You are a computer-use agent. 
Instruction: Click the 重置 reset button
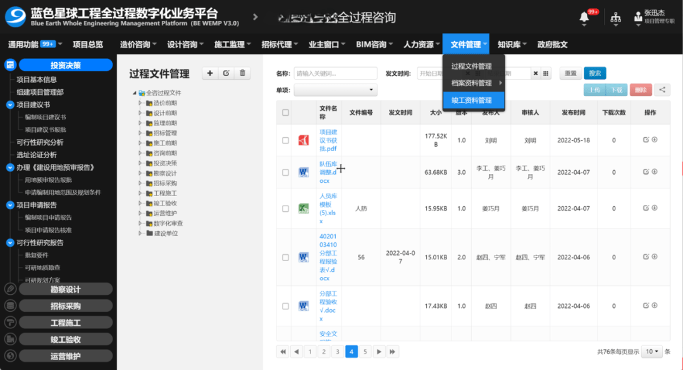click(x=570, y=73)
